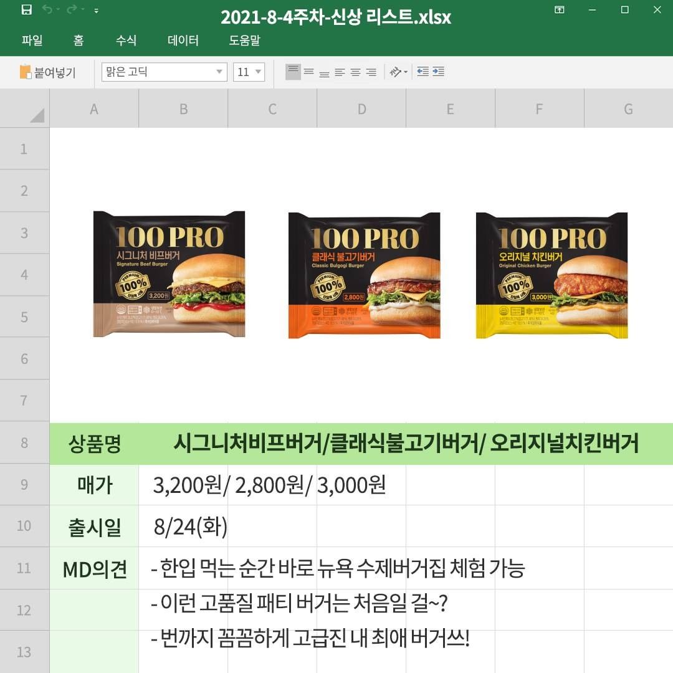Select column G header

[628, 108]
